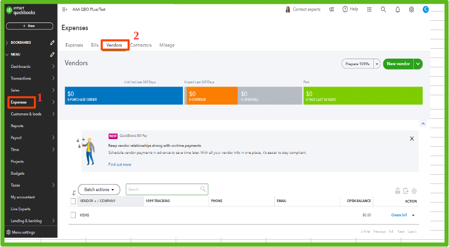This screenshot has width=449, height=247.
Task: Open the settings gear in header
Action: coord(412,9)
